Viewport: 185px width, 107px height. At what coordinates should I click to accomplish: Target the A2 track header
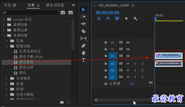click(113, 70)
